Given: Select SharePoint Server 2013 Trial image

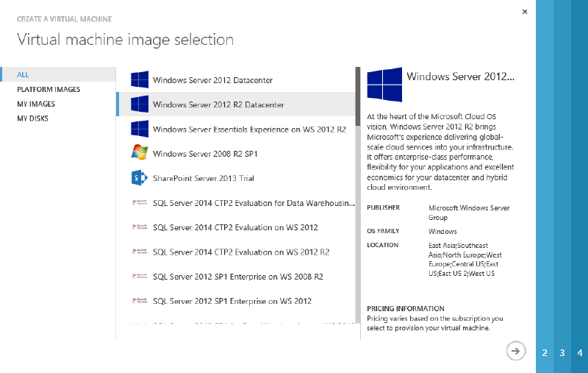Looking at the screenshot, I should click(x=235, y=178).
